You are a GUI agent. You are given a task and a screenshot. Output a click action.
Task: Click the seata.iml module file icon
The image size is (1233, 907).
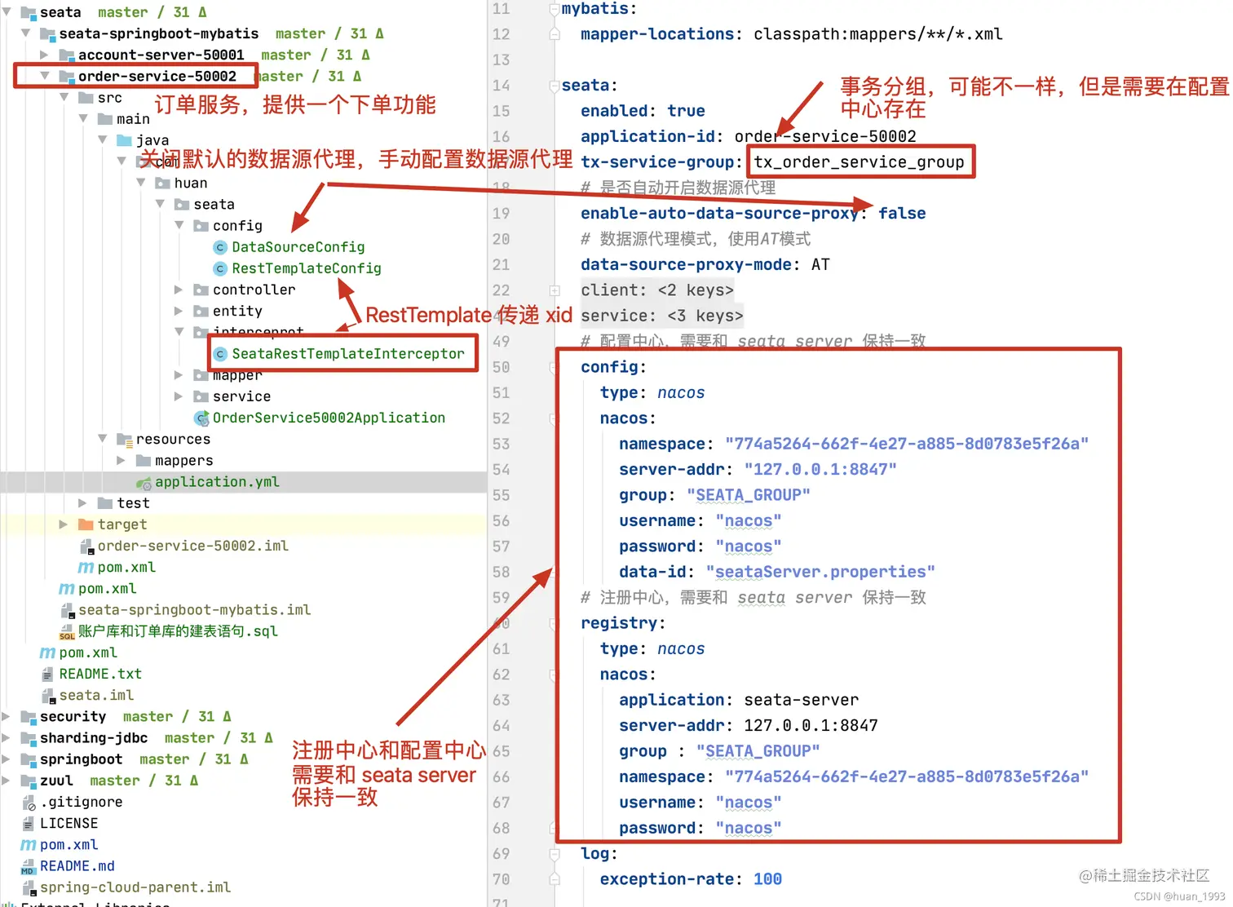[48, 696]
